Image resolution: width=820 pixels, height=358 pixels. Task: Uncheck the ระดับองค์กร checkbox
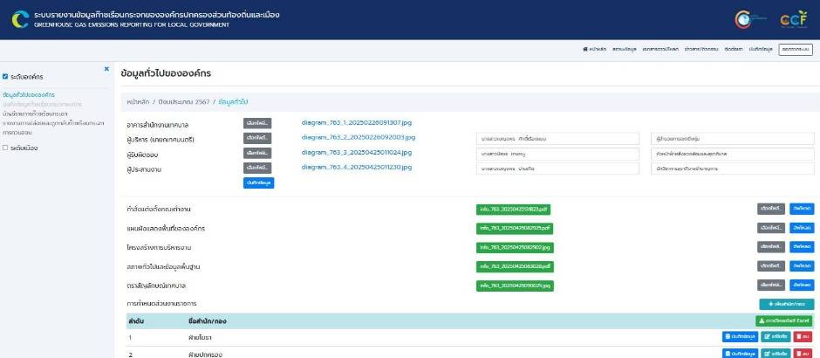tap(6, 77)
